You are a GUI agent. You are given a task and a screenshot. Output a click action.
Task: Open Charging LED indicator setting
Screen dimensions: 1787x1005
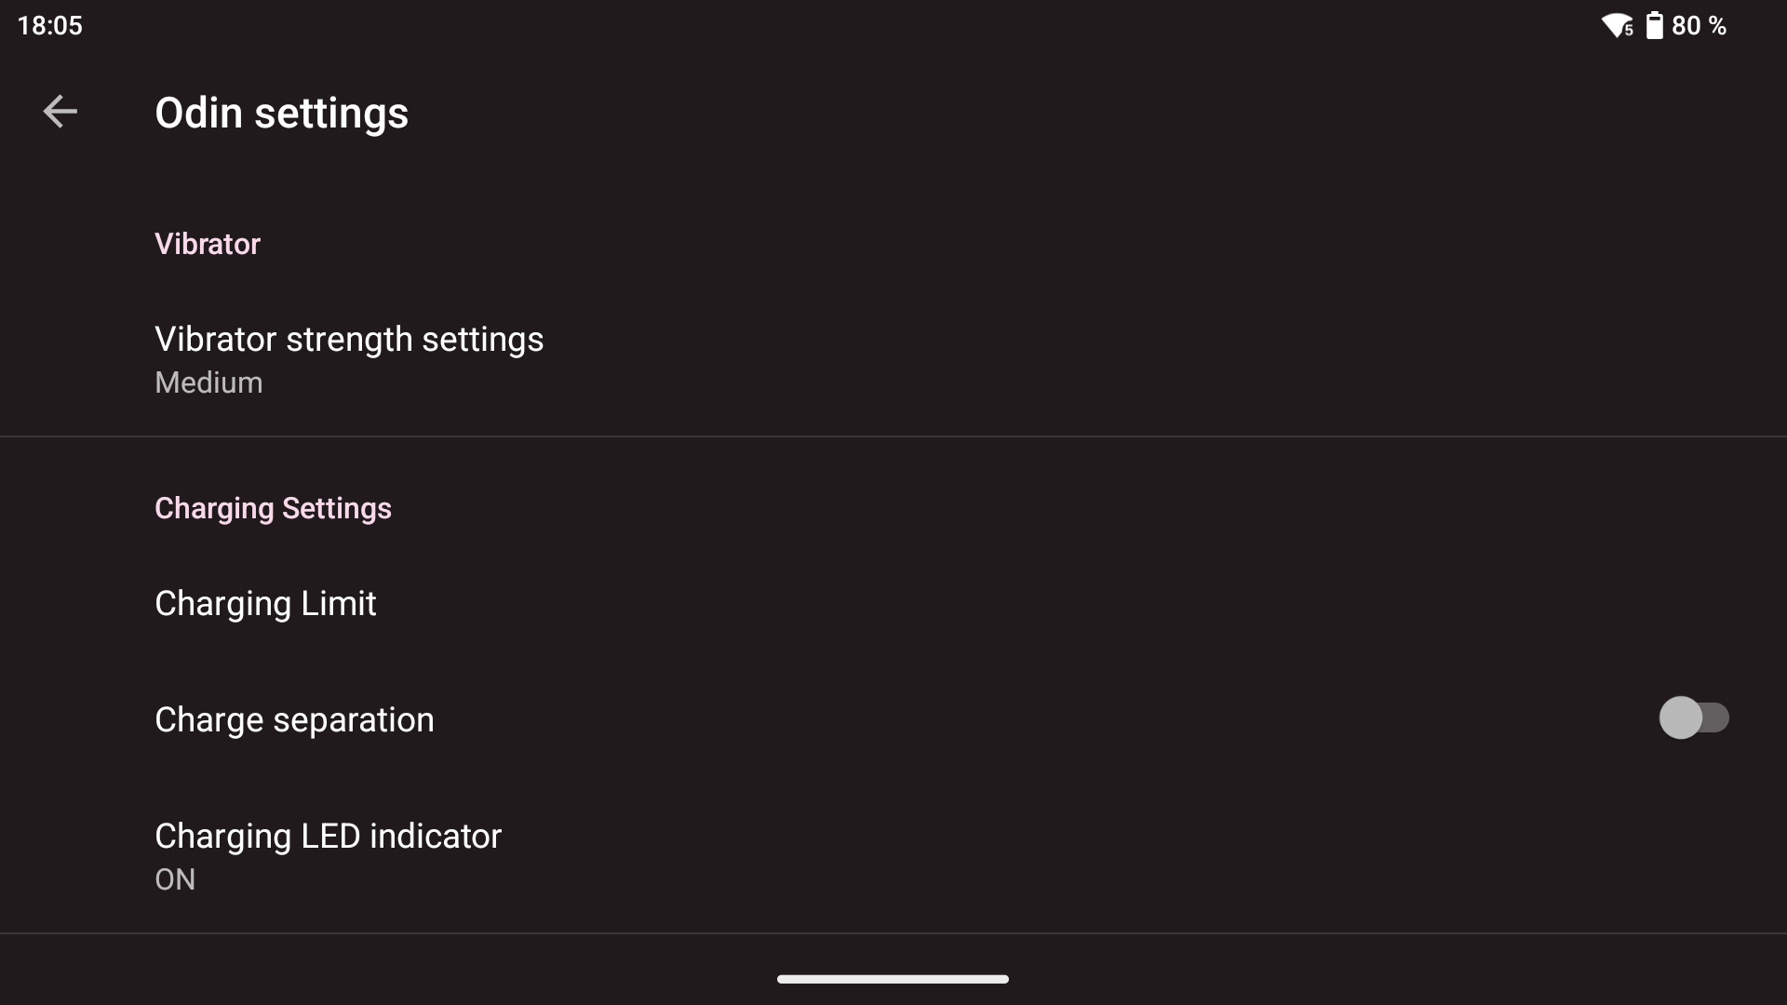click(x=328, y=837)
